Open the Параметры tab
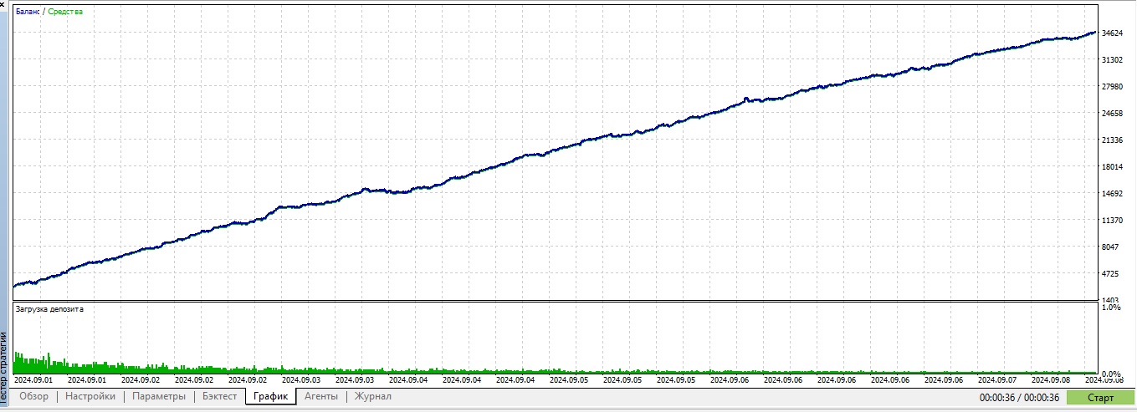This screenshot has height=412, width=1137. coord(159,397)
